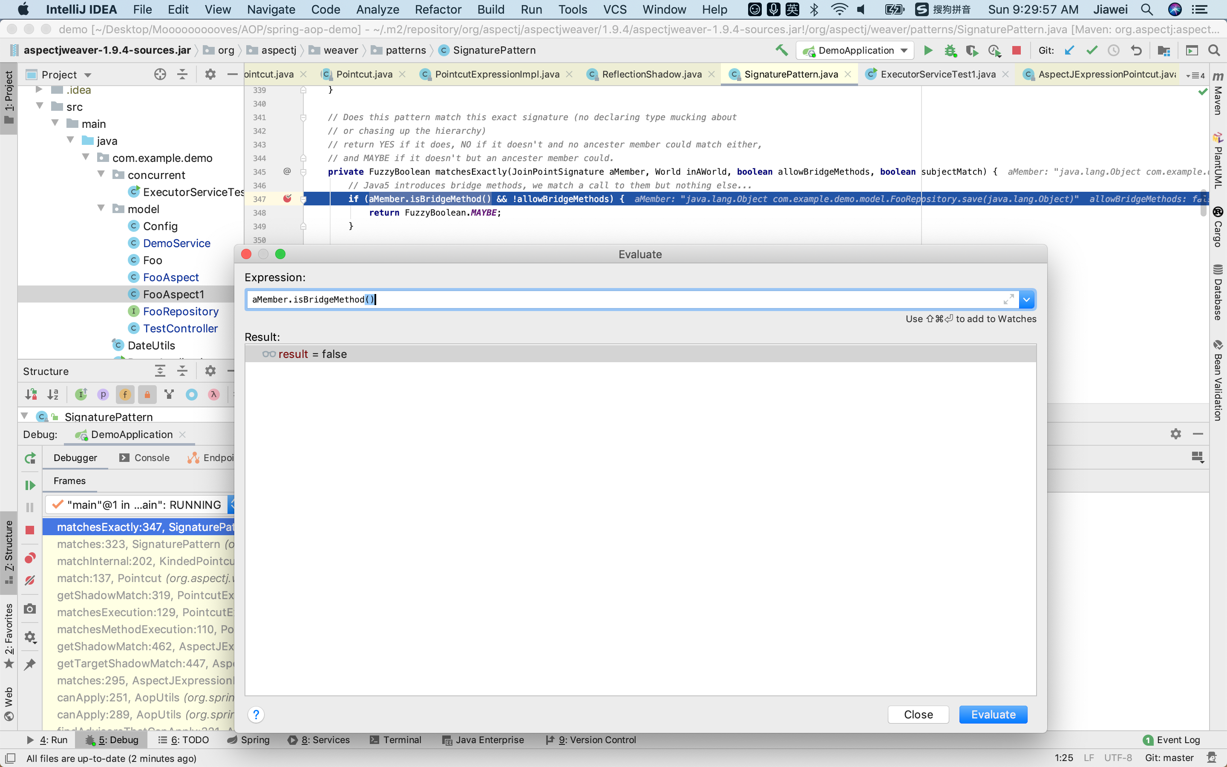This screenshot has width=1227, height=767.
Task: Commit changes via green Git checkmark icon
Action: (1091, 50)
